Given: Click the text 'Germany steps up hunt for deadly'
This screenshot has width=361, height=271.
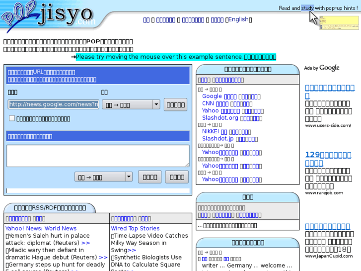Looking at the screenshot, I should pyautogui.click(x=57, y=265).
